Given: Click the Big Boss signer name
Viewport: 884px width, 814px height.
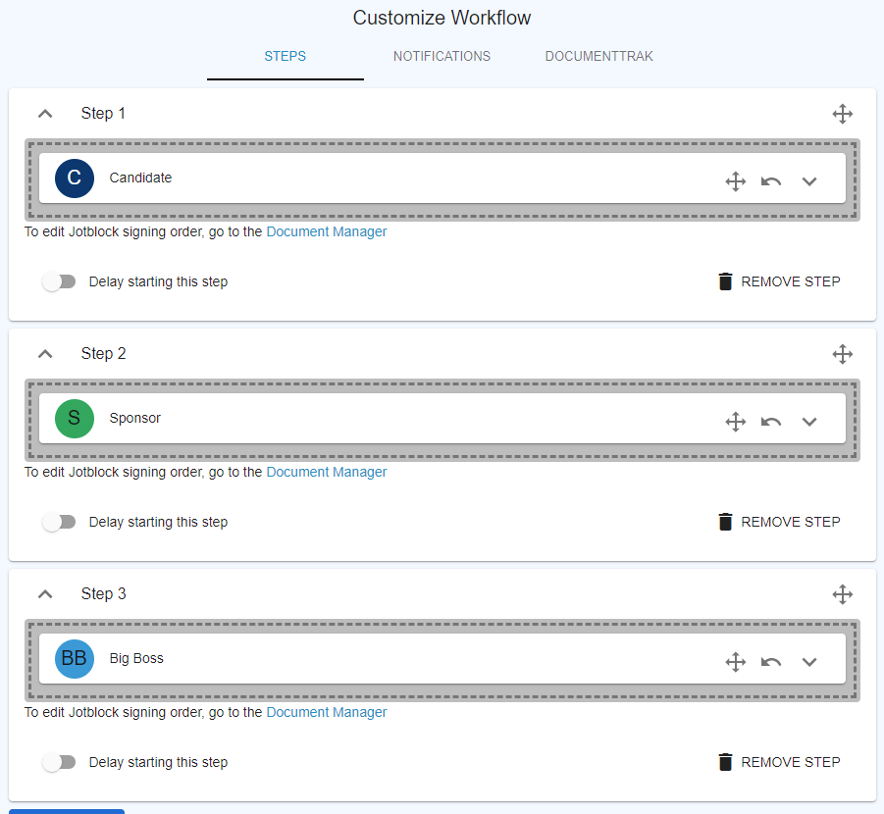Looking at the screenshot, I should (x=136, y=658).
